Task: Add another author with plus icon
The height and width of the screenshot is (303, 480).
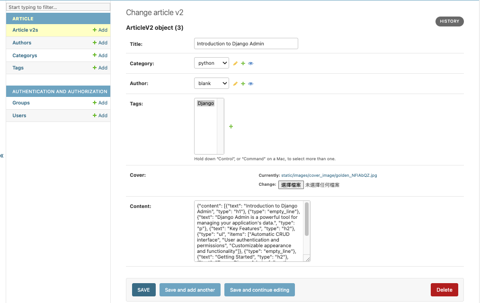Action: pyautogui.click(x=243, y=84)
